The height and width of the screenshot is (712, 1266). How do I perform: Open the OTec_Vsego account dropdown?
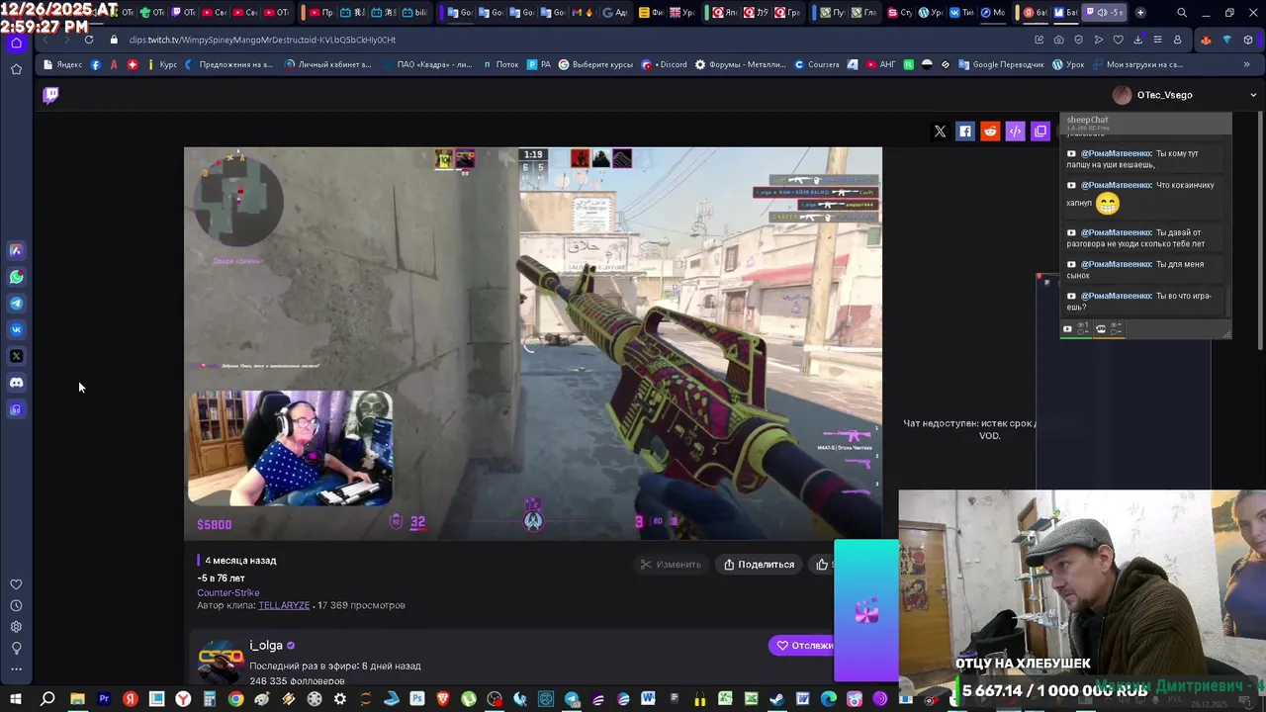(1253, 95)
